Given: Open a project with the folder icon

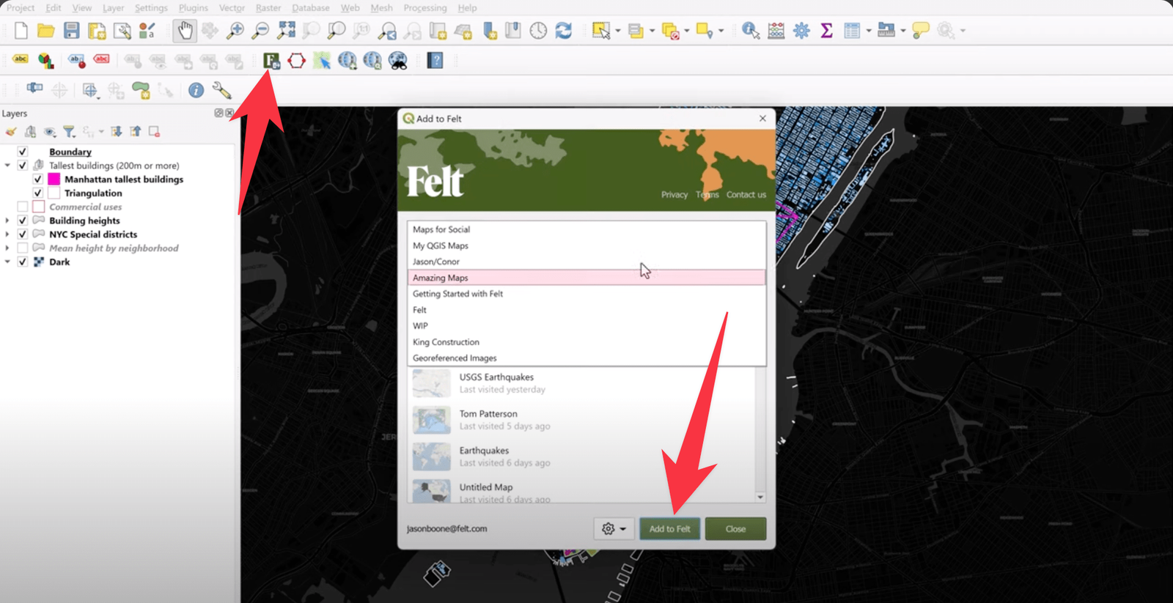Looking at the screenshot, I should click(x=45, y=31).
